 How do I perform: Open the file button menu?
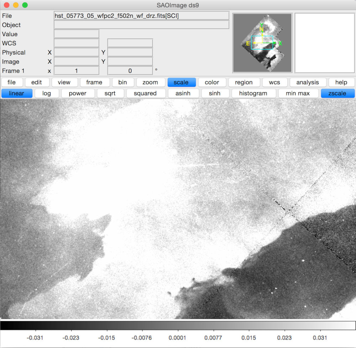point(12,82)
